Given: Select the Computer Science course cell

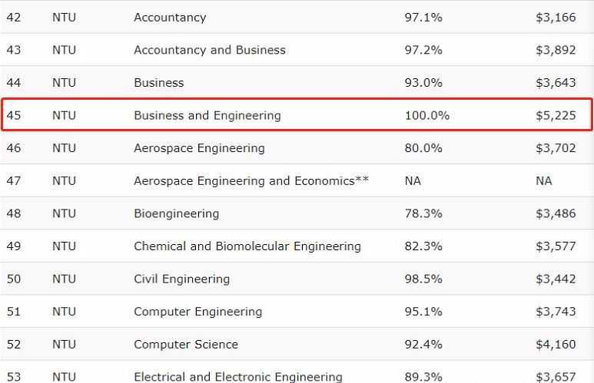Looking at the screenshot, I should (x=185, y=344).
